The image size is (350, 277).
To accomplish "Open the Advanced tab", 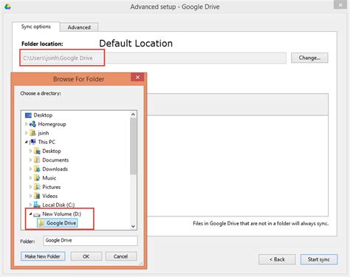I will click(x=79, y=27).
